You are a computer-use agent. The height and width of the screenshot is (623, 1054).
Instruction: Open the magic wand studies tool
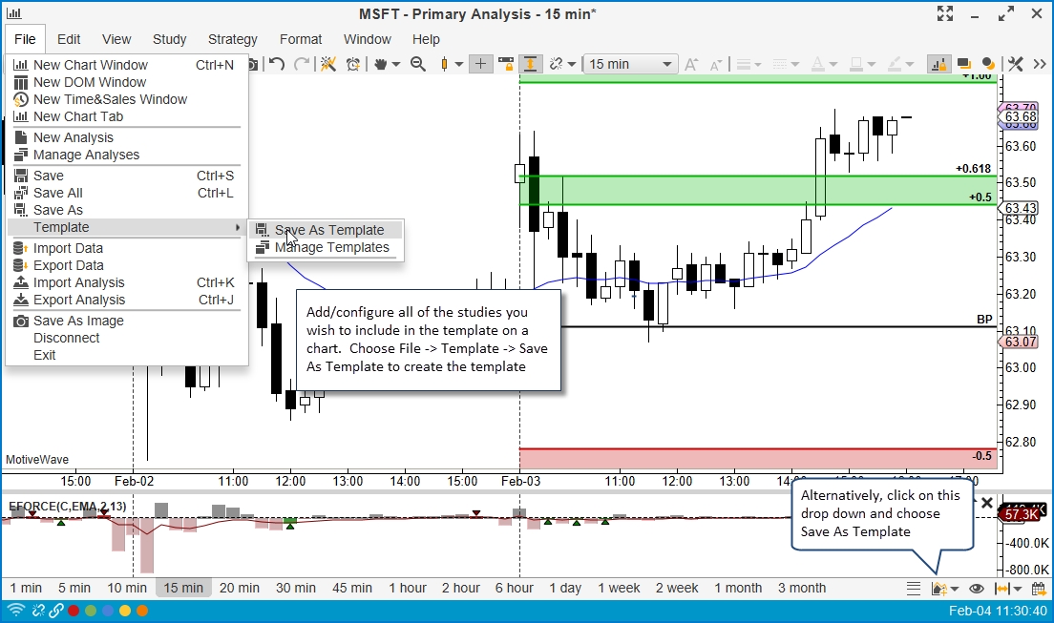tap(327, 64)
